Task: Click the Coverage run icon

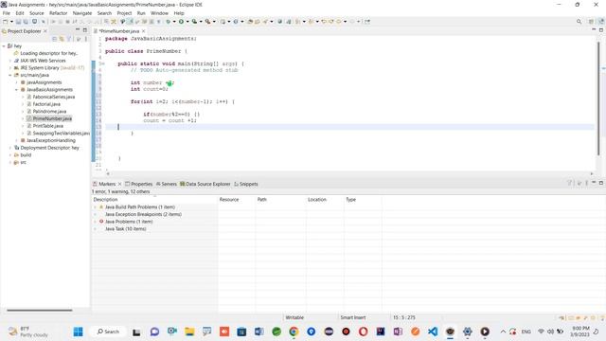Action: pyautogui.click(x=194, y=22)
